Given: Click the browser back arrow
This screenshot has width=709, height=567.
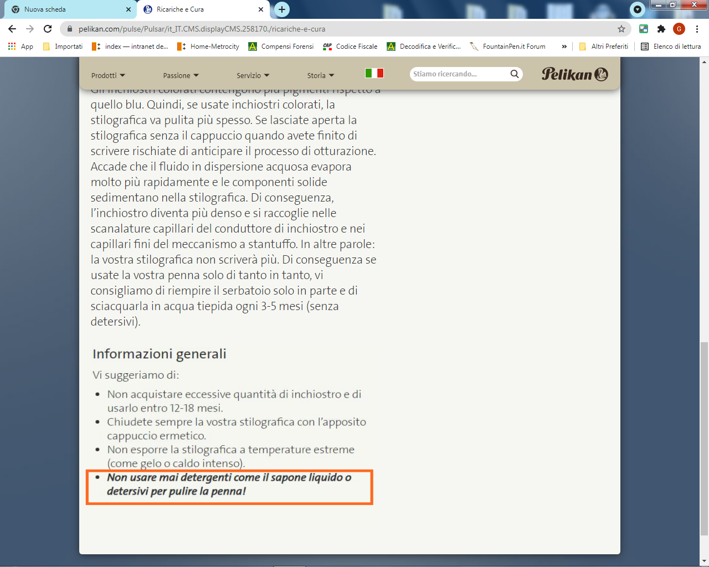Looking at the screenshot, I should 12,29.
